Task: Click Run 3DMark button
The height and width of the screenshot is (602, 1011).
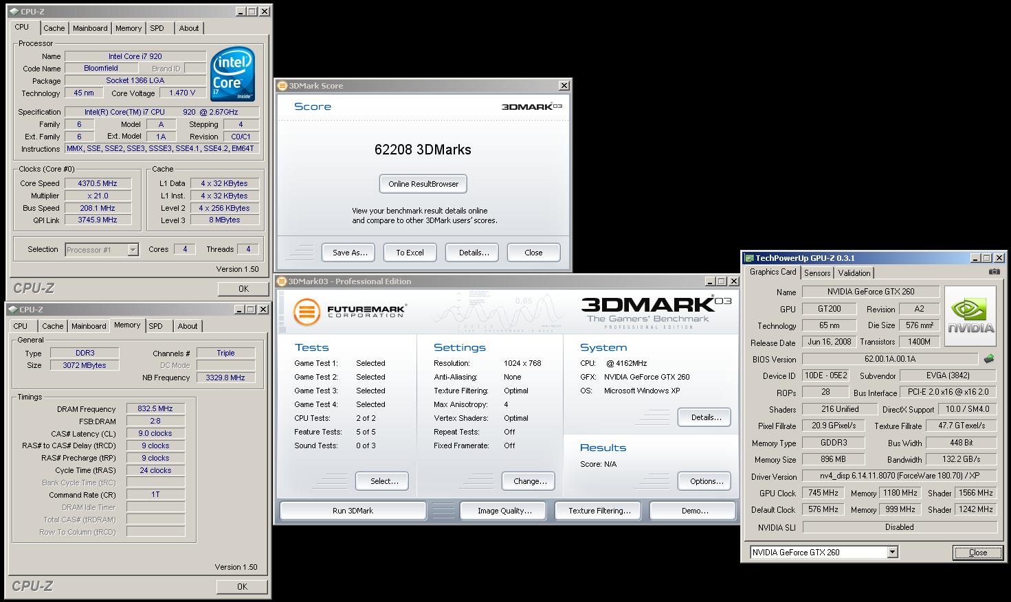Action: click(x=353, y=511)
